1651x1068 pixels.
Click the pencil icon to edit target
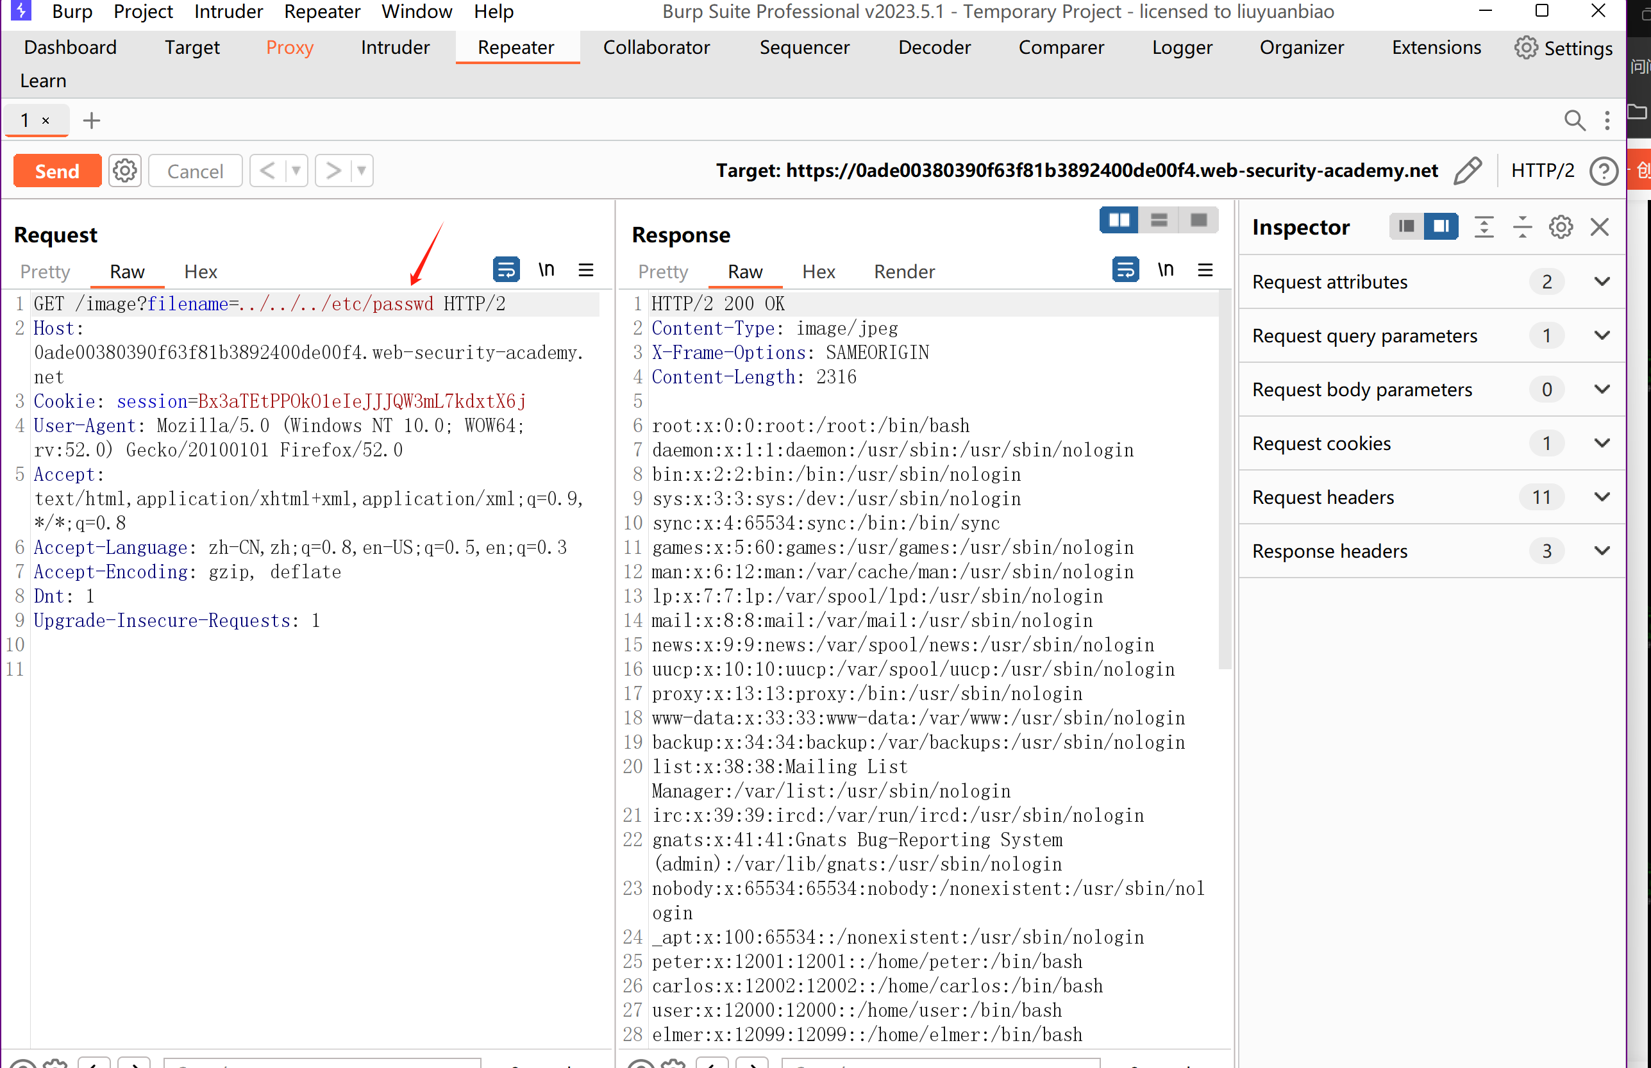pyautogui.click(x=1467, y=171)
